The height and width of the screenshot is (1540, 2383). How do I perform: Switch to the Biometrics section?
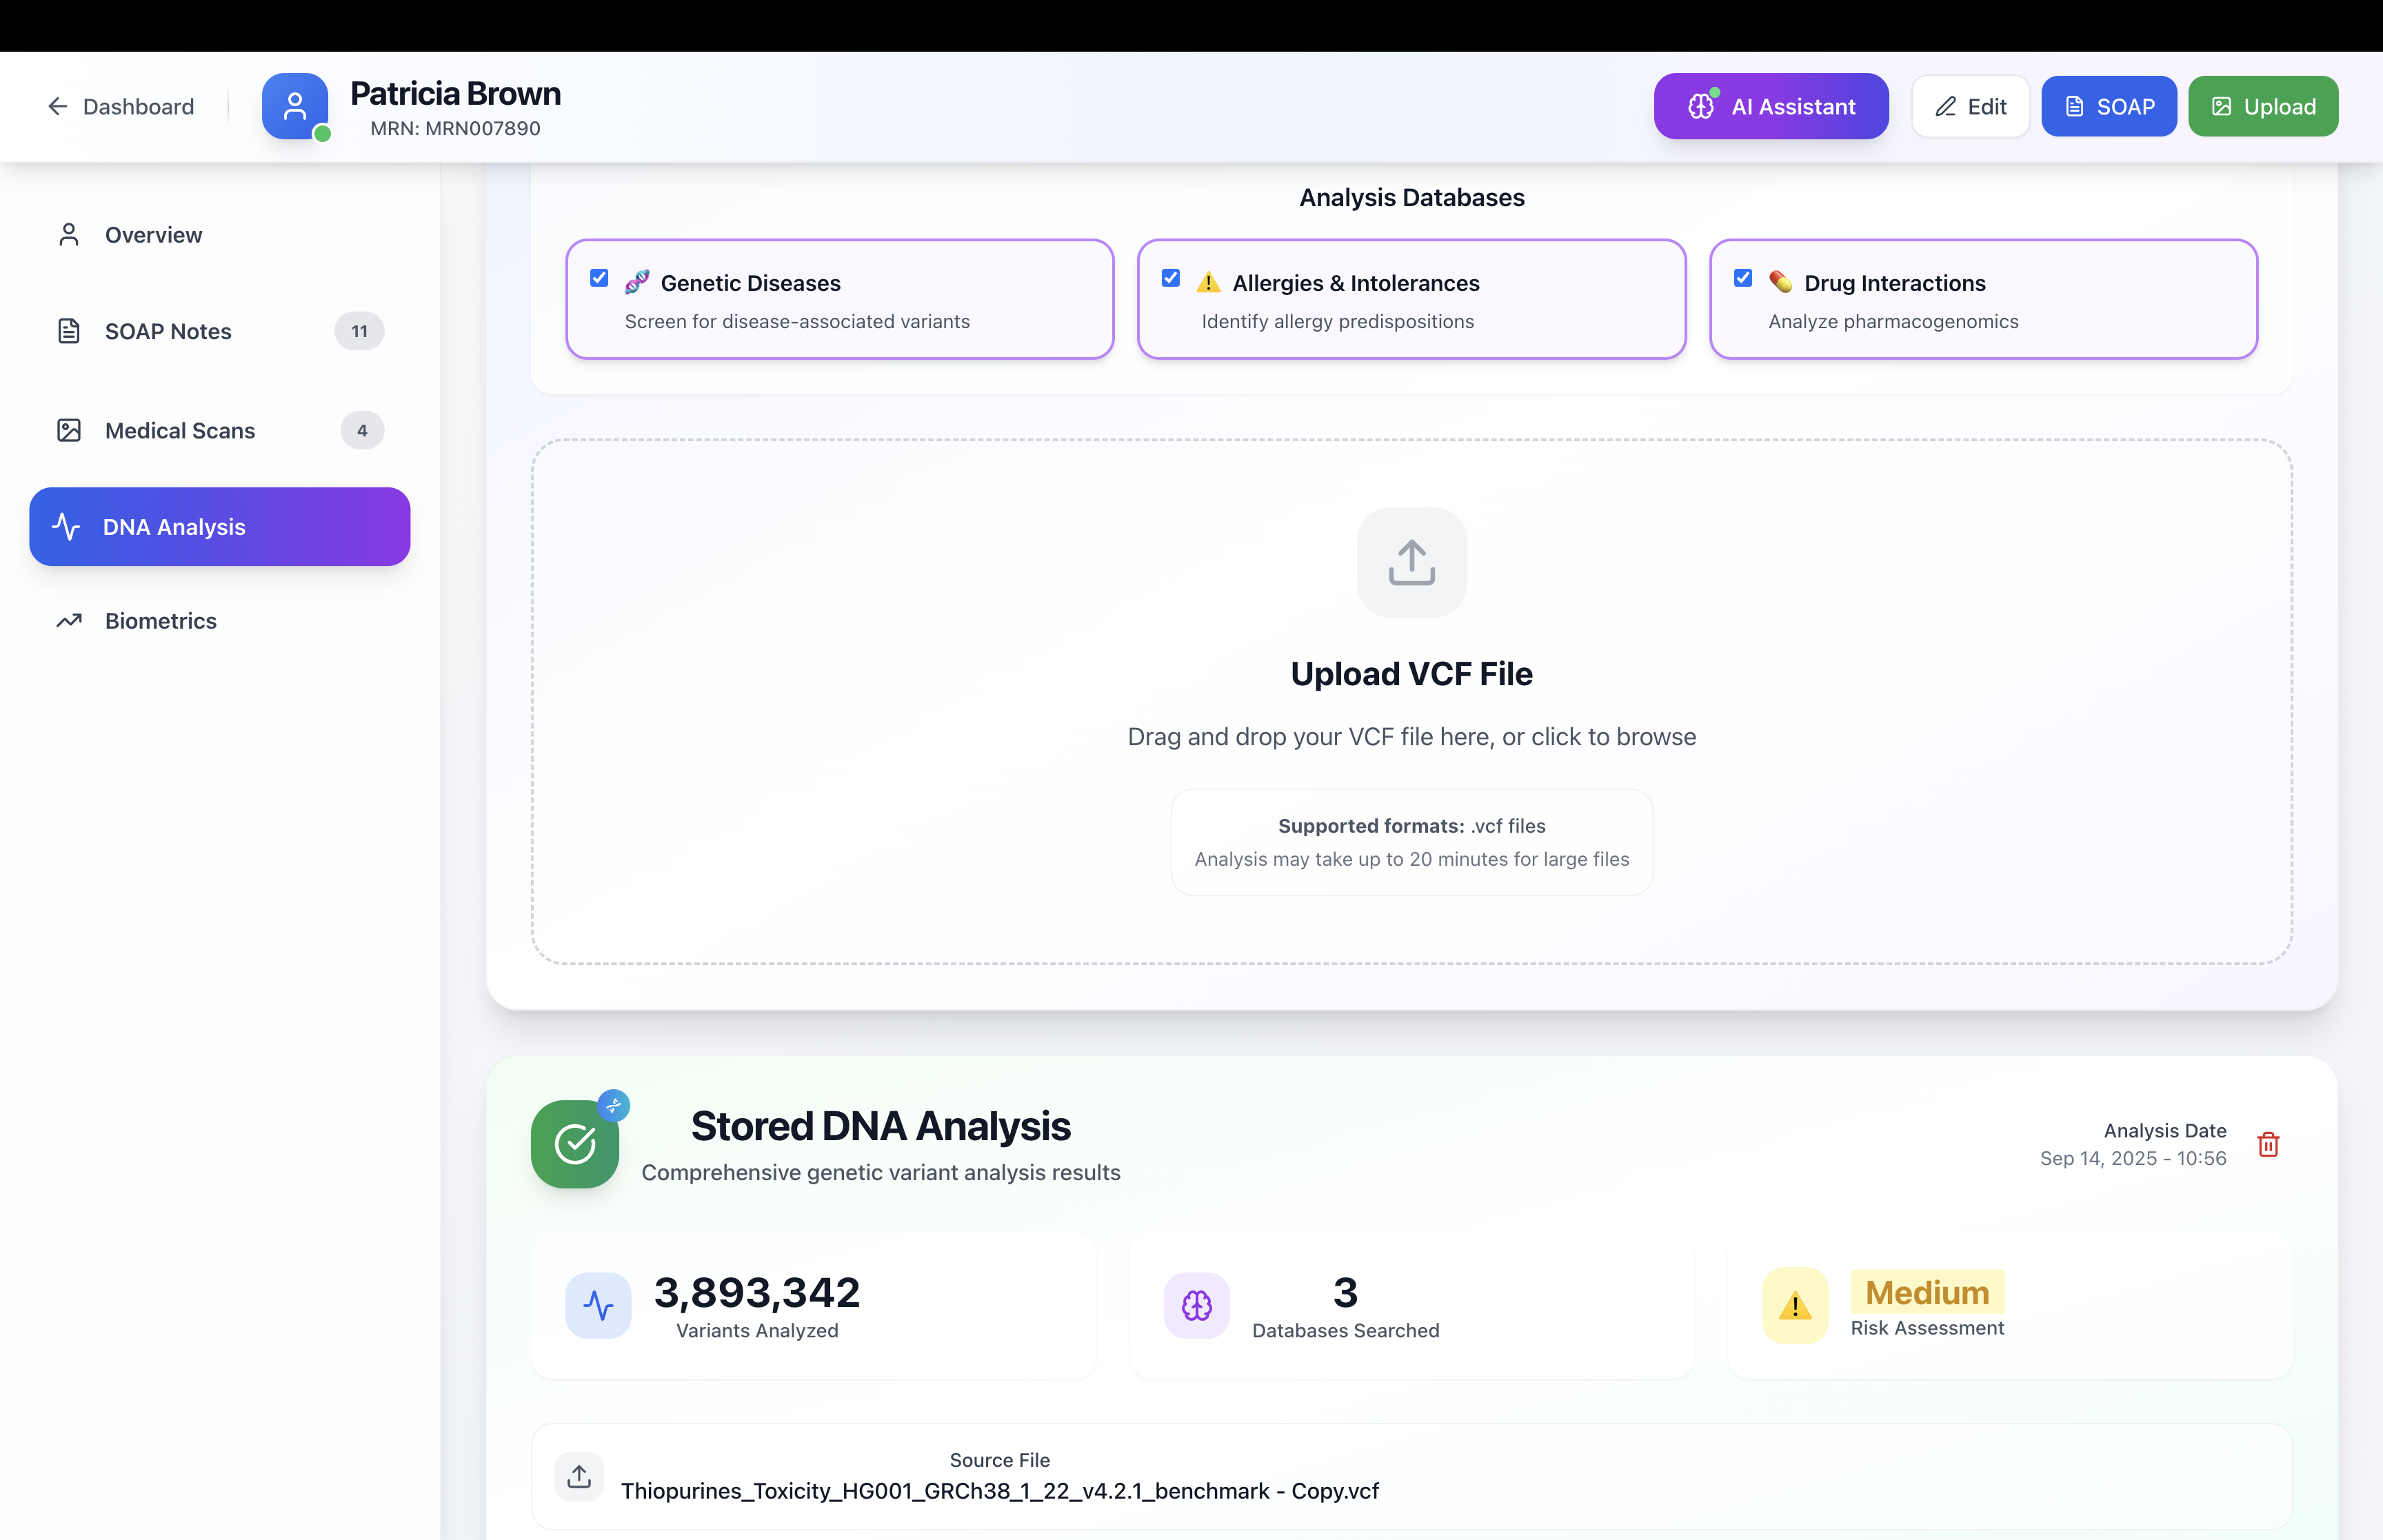160,621
